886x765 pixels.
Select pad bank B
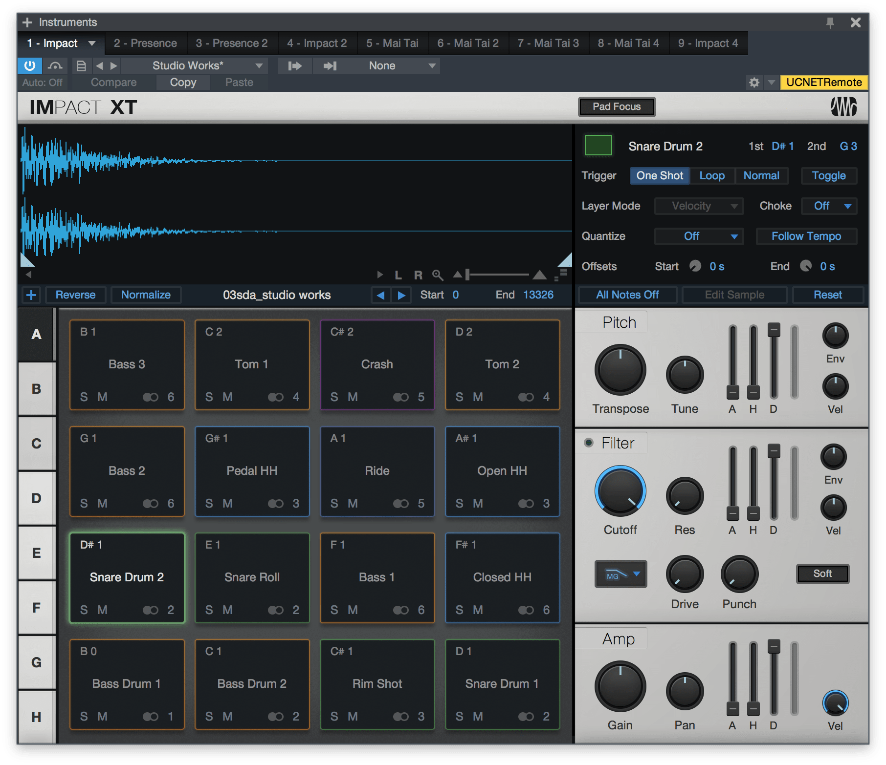36,389
